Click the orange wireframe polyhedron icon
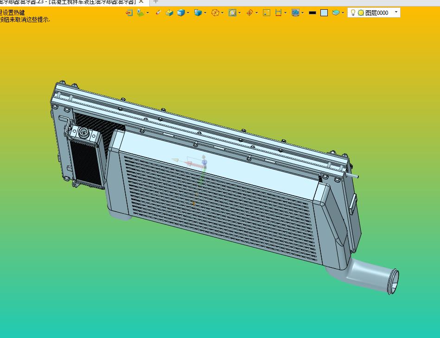Viewport: 440px width, 338px height. click(x=215, y=13)
